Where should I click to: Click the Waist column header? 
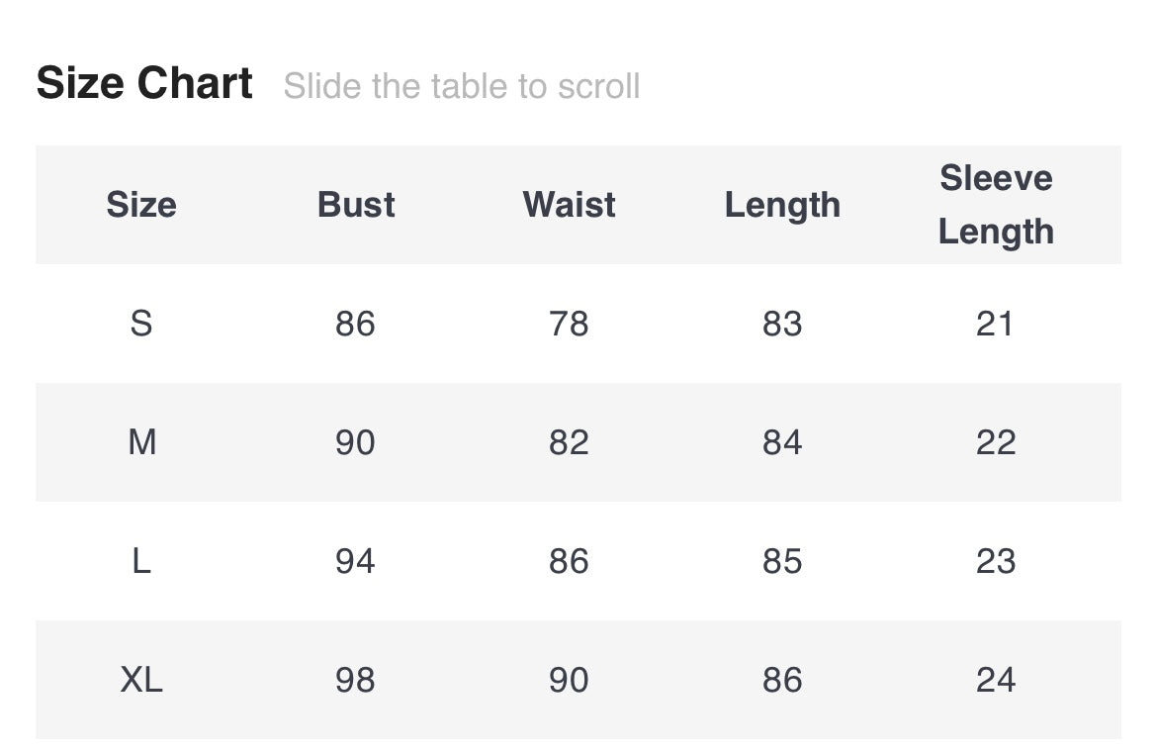click(569, 205)
